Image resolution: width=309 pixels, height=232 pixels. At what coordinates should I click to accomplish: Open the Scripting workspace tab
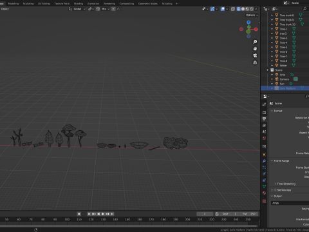click(167, 4)
